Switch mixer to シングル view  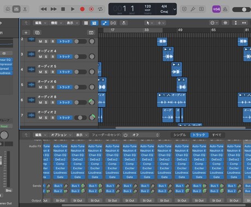coord(180,135)
